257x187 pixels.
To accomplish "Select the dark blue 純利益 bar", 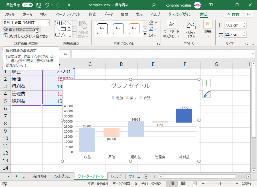I will (184, 116).
